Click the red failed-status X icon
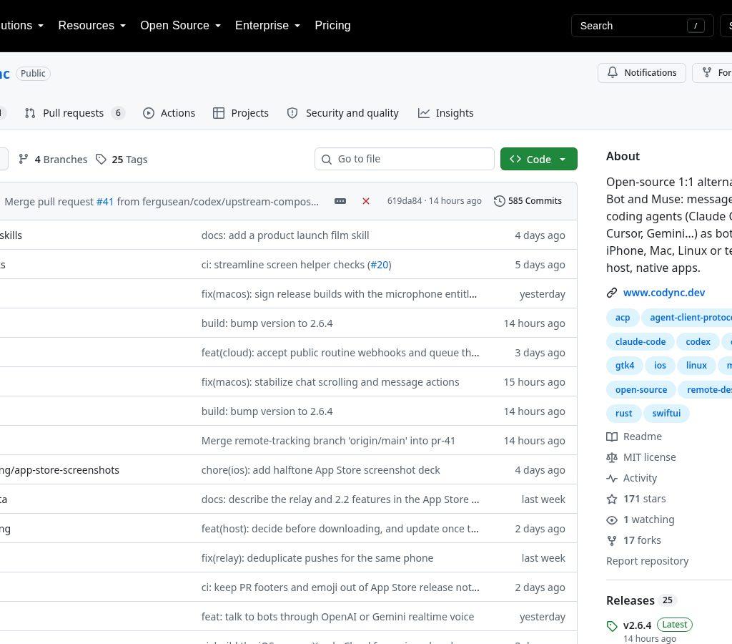 366,201
